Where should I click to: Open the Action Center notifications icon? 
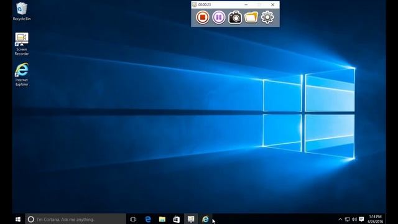click(361, 219)
